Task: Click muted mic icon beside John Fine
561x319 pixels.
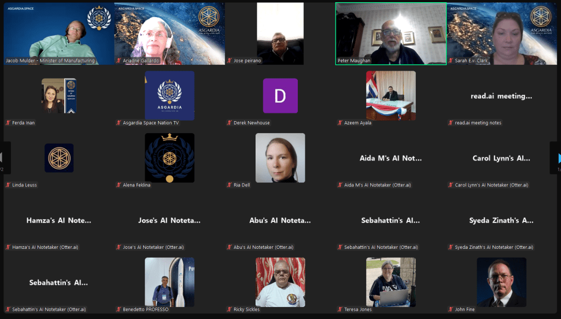Action: [x=450, y=309]
